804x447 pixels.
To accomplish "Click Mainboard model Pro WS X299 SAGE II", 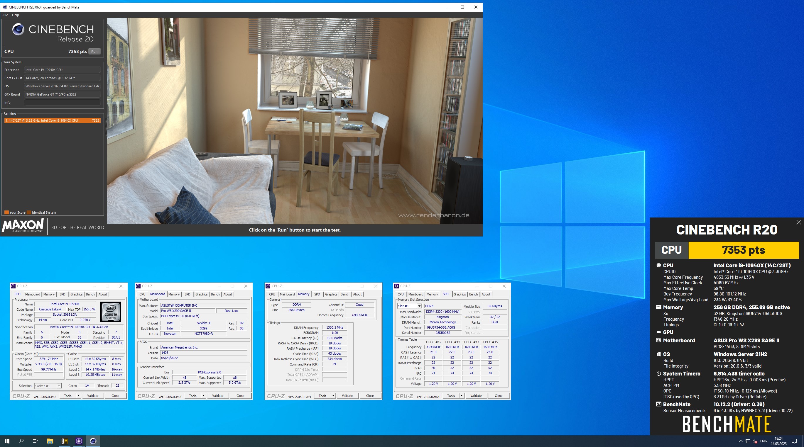I will point(188,311).
